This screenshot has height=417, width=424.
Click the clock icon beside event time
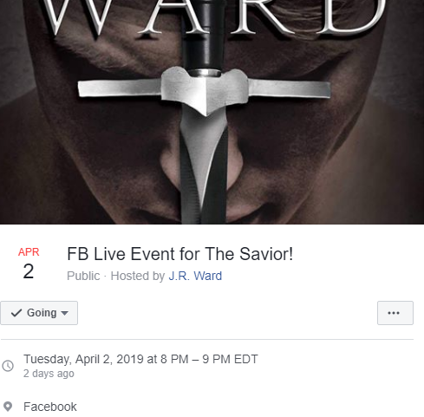click(8, 366)
